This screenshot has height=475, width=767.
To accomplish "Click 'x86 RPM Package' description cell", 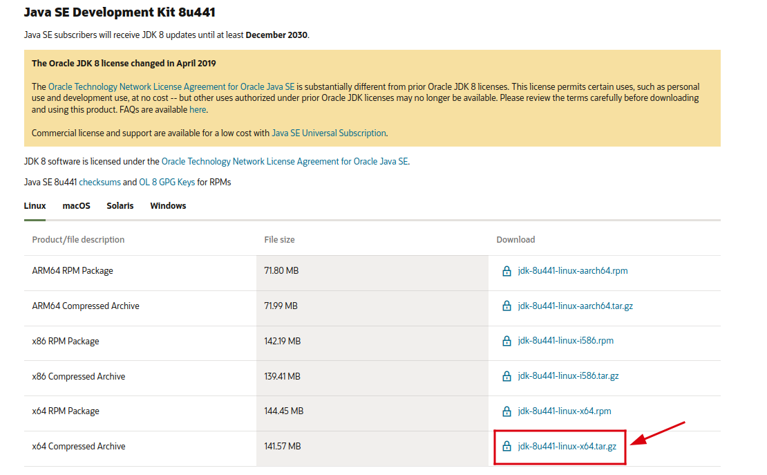I will coord(140,342).
